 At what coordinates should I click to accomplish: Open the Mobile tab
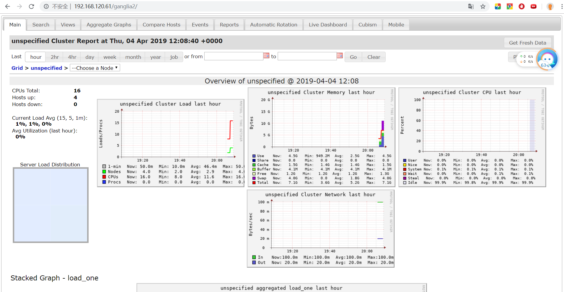pos(396,25)
